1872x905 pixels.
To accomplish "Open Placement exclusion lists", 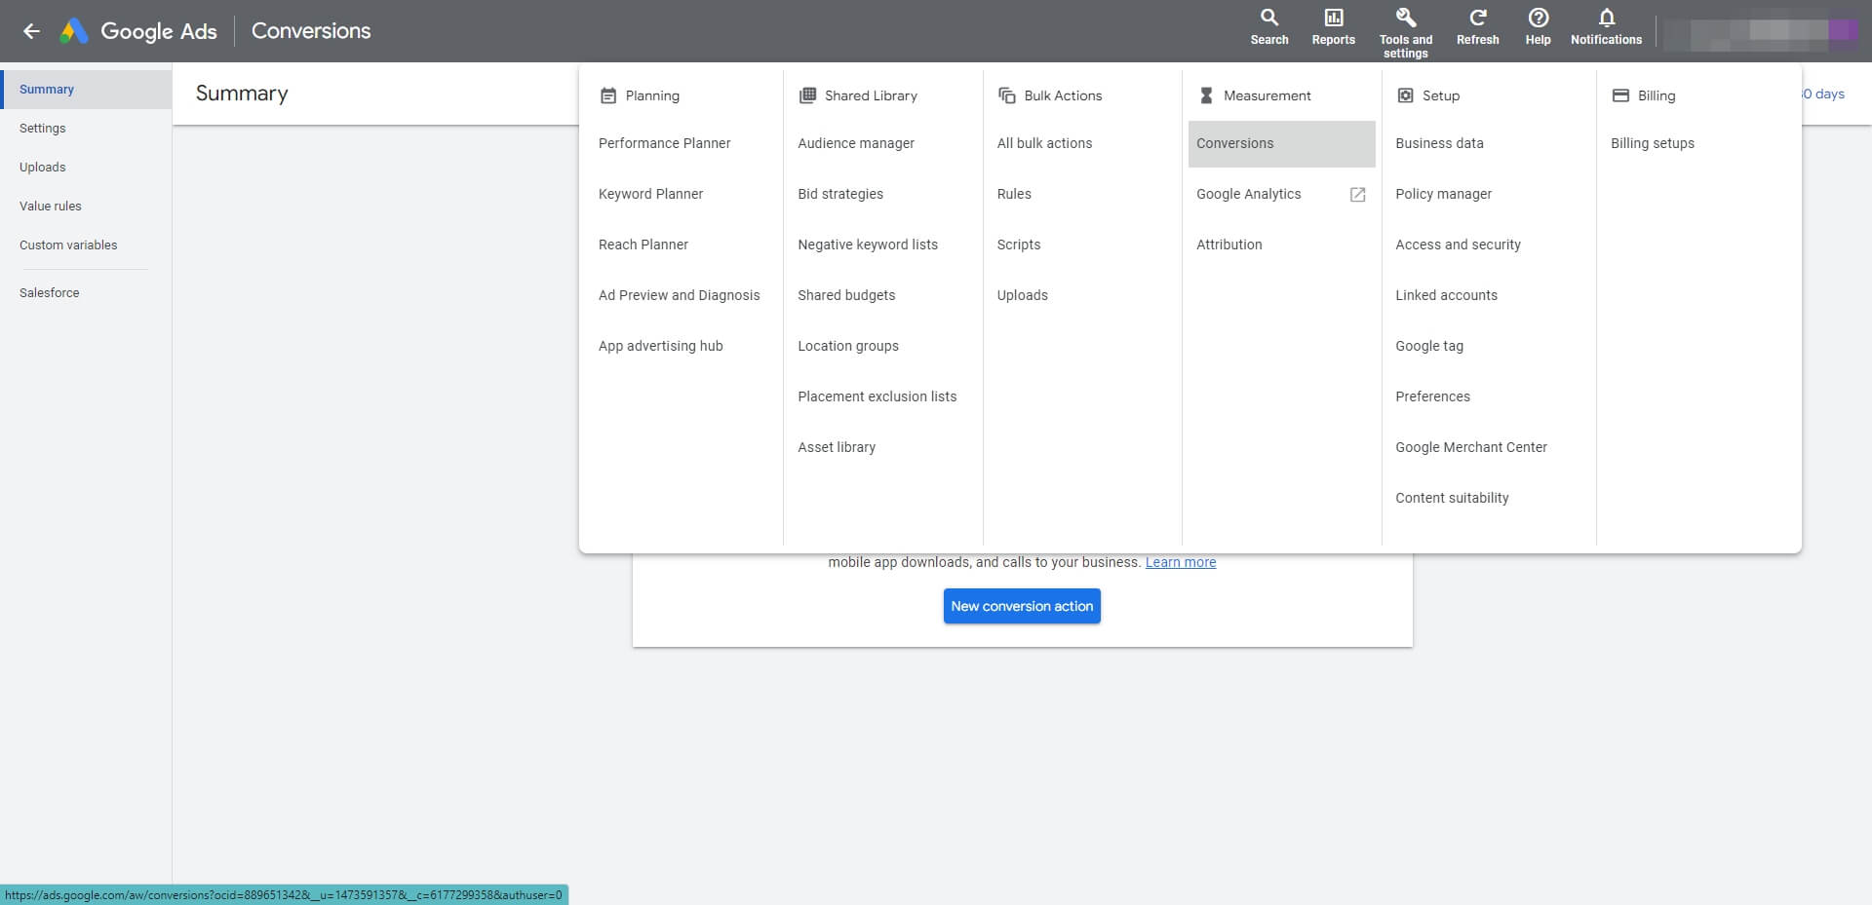I will click(877, 396).
